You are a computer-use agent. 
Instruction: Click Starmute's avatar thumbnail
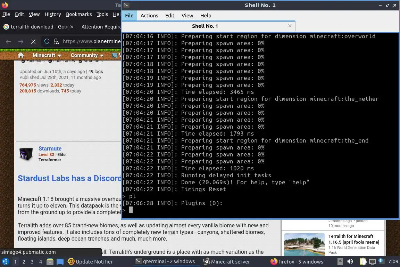pos(26,154)
